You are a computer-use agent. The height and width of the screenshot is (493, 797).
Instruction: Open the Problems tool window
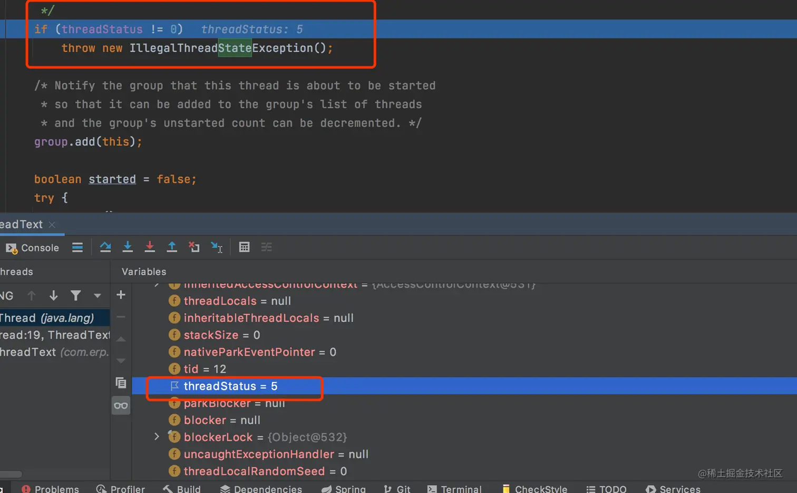(x=51, y=489)
